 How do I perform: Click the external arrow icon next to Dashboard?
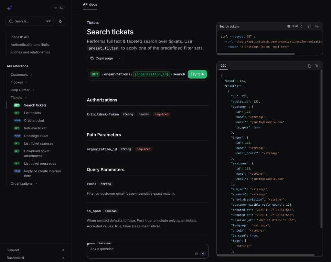[x=63, y=257]
